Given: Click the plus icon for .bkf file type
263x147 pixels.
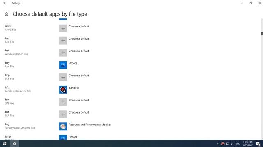Looking at the screenshot, I should (x=63, y=114).
